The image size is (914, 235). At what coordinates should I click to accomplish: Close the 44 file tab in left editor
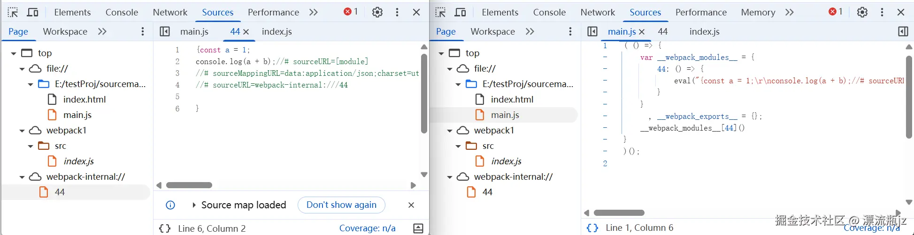(x=246, y=32)
